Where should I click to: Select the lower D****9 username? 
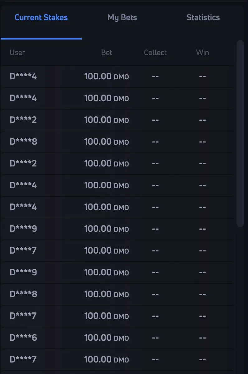[x=23, y=272]
